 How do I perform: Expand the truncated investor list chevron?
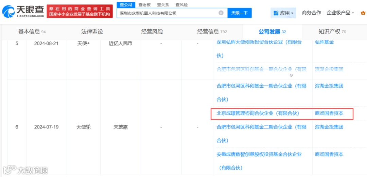[x=291, y=75]
